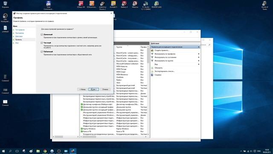Click Обновить in the Actions pane

(158, 68)
